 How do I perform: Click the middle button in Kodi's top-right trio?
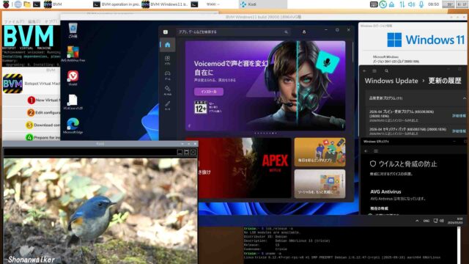(186, 153)
